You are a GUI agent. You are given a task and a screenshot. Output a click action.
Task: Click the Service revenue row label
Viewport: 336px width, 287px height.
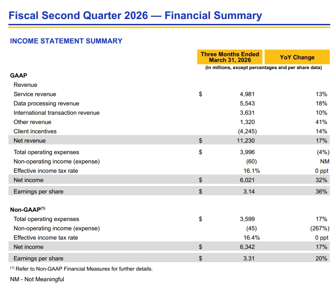35,94
